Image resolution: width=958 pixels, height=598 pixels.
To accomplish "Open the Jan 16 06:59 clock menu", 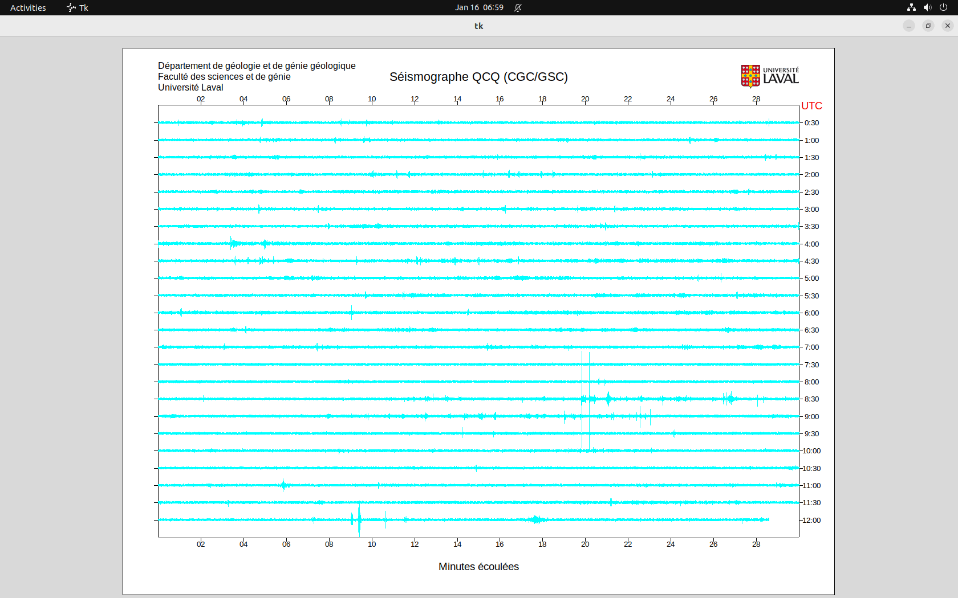I will pos(479,7).
